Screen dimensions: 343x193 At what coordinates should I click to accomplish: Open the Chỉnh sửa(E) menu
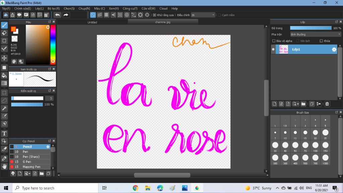(x=22, y=8)
